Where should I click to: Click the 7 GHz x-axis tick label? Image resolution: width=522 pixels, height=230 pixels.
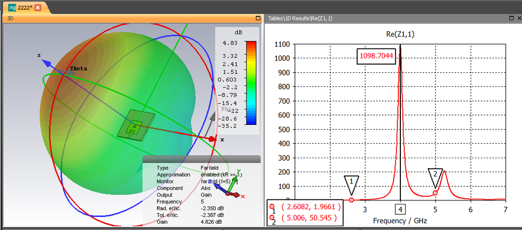505,210
